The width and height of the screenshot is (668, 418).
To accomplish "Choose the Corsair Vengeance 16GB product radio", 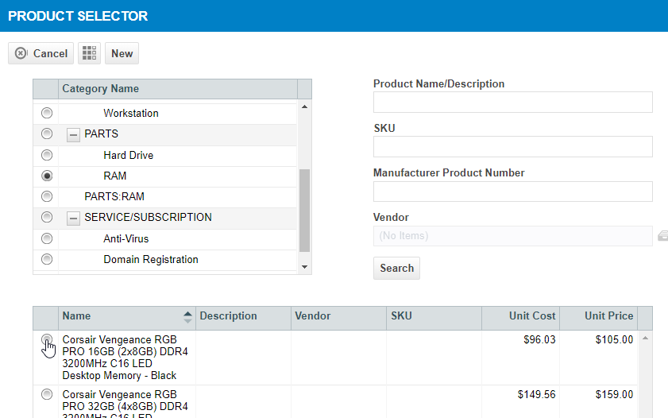I will 47,340.
